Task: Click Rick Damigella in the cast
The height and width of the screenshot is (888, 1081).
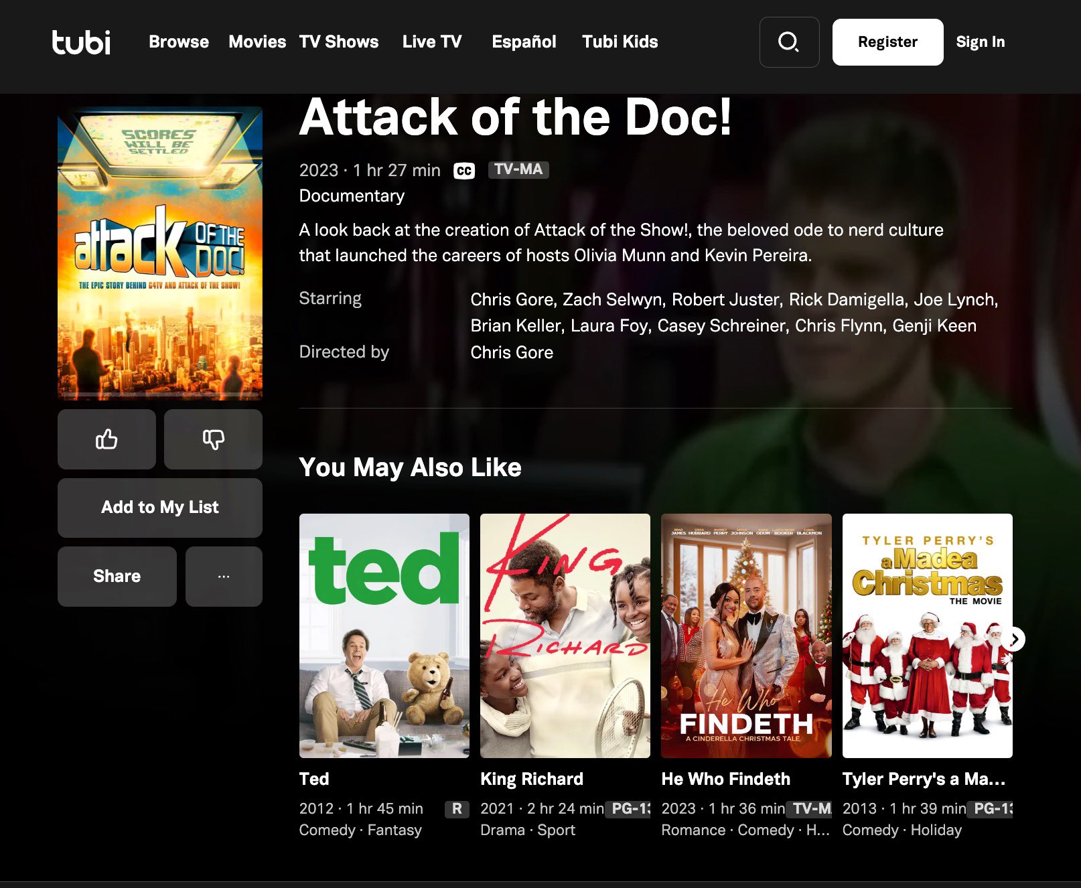Action: (x=847, y=299)
